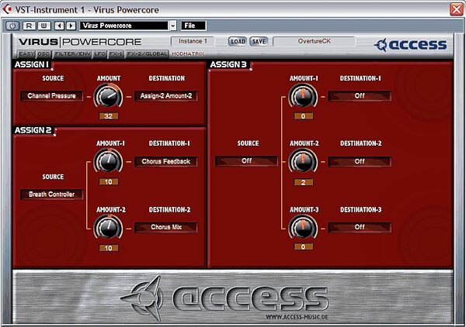Click the Cubase icon in title bar
This screenshot has height=327, width=466.
tap(7, 9)
